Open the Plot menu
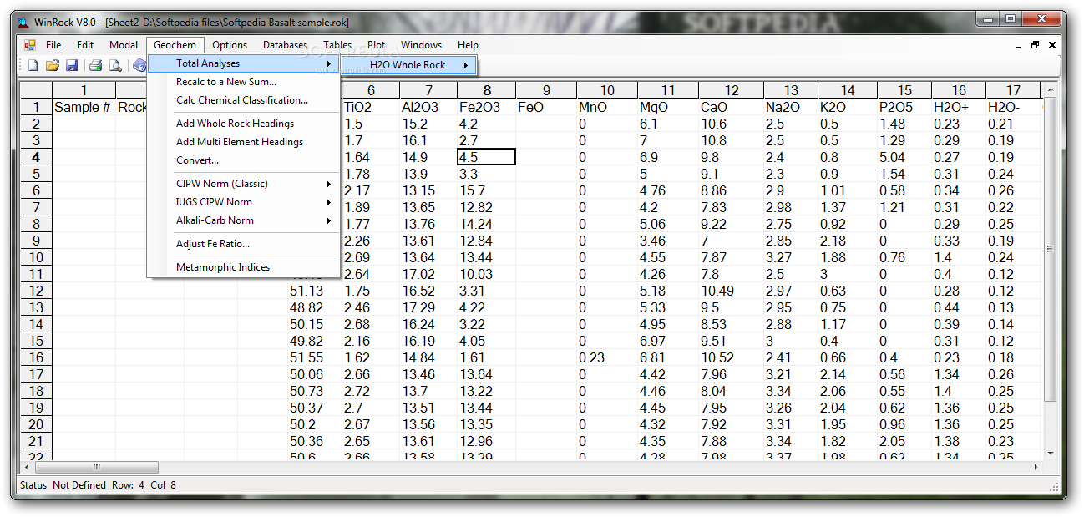The width and height of the screenshot is (1084, 517). pyautogui.click(x=377, y=45)
